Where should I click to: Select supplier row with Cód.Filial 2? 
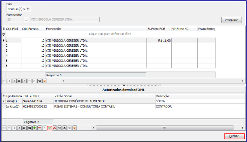click(x=108, y=46)
